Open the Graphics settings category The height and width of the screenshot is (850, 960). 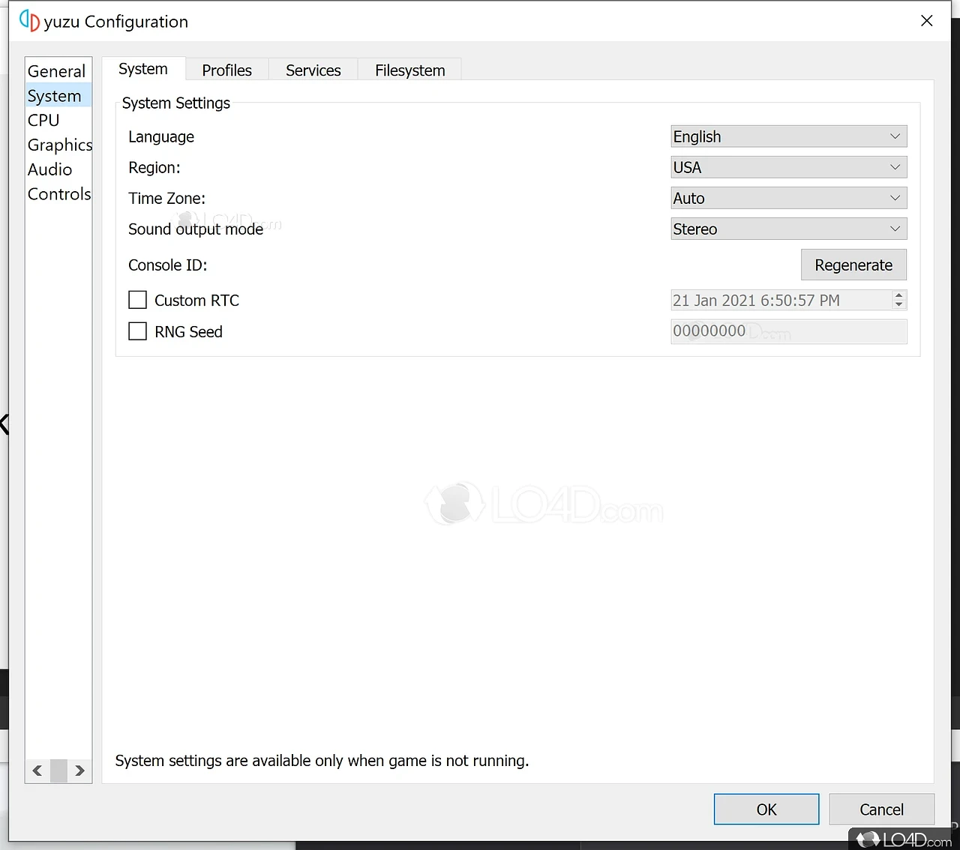[x=59, y=145]
